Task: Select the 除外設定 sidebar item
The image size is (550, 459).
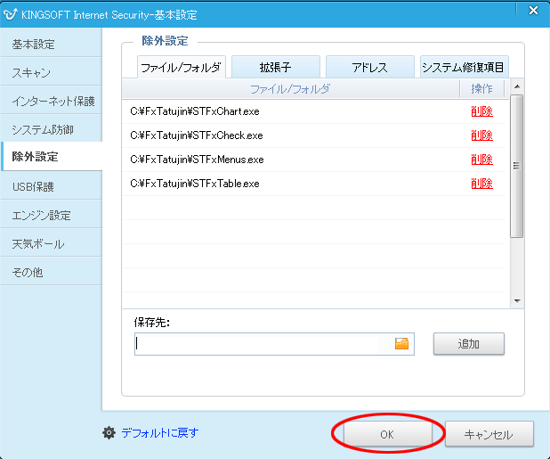Action: pos(52,157)
